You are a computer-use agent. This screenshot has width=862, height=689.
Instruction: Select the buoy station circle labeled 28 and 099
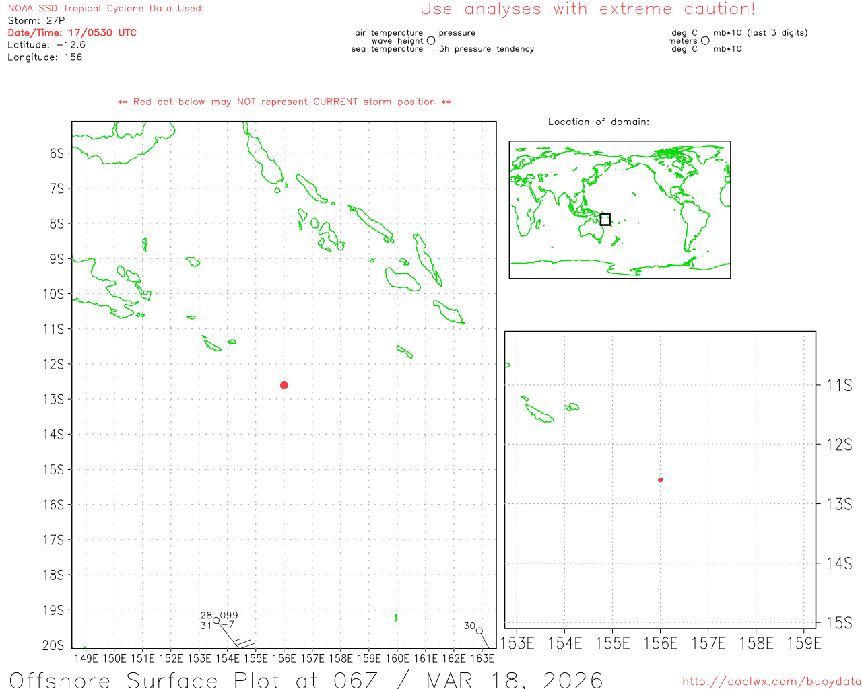tap(216, 621)
